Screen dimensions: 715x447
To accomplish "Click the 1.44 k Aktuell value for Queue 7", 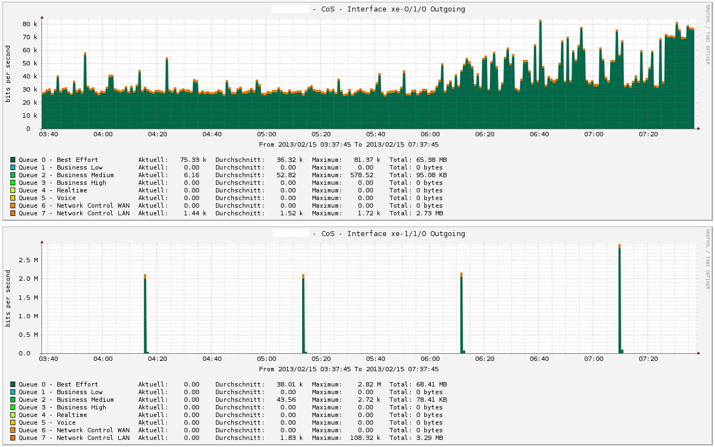I will click(x=195, y=213).
